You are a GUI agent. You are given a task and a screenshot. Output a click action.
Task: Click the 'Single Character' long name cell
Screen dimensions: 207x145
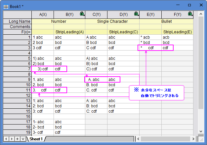[x=112, y=21]
